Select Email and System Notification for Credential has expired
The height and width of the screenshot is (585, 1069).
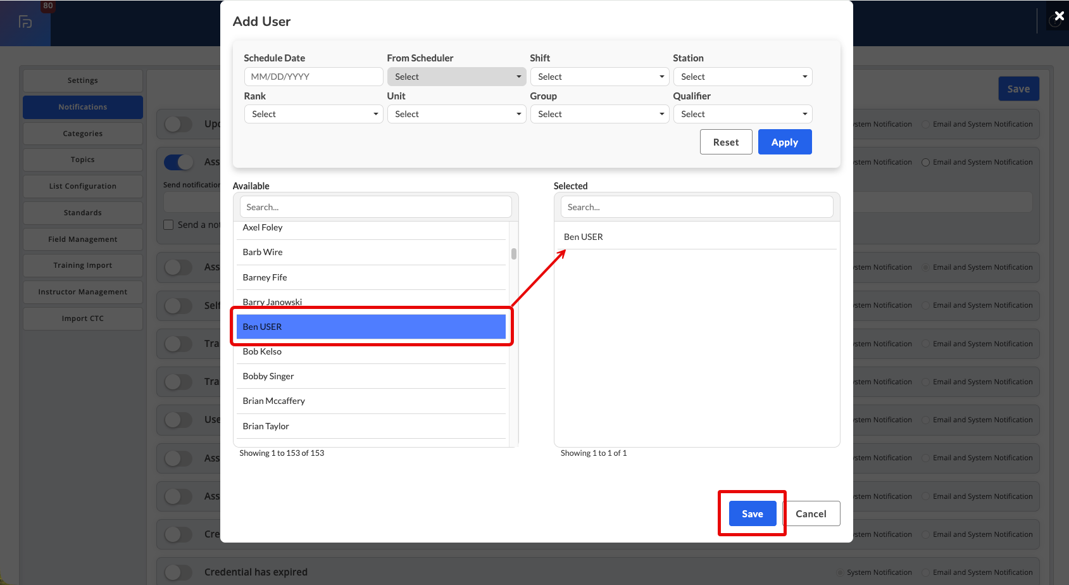pos(925,572)
